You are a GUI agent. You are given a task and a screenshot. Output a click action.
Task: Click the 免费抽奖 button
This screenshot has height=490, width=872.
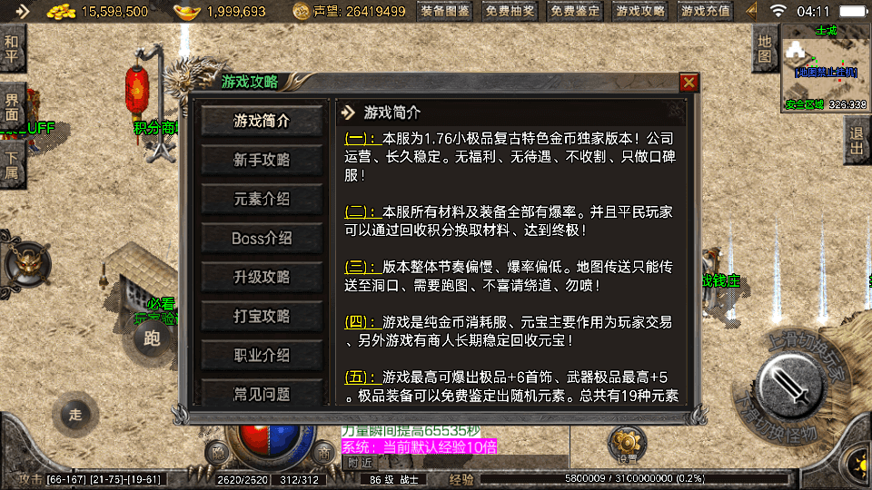tap(510, 11)
